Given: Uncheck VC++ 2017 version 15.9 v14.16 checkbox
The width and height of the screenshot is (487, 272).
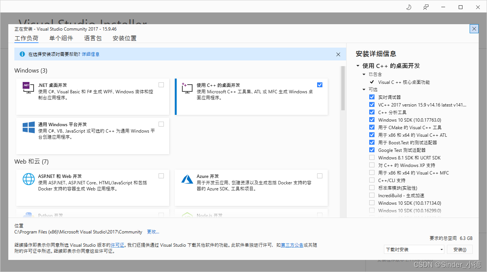Looking at the screenshot, I should pyautogui.click(x=372, y=105).
